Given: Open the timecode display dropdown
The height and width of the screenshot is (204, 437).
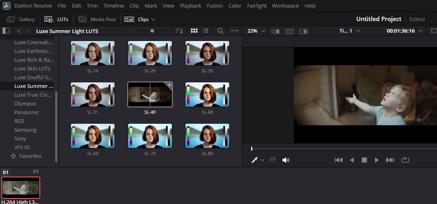Looking at the screenshot, I should tap(420, 31).
